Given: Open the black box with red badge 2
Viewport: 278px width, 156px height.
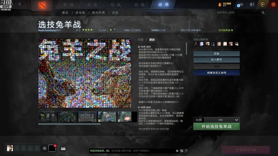Looking at the screenshot, I should pos(52,148).
